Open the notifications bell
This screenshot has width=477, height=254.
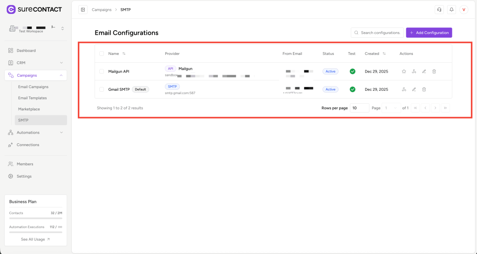[451, 10]
